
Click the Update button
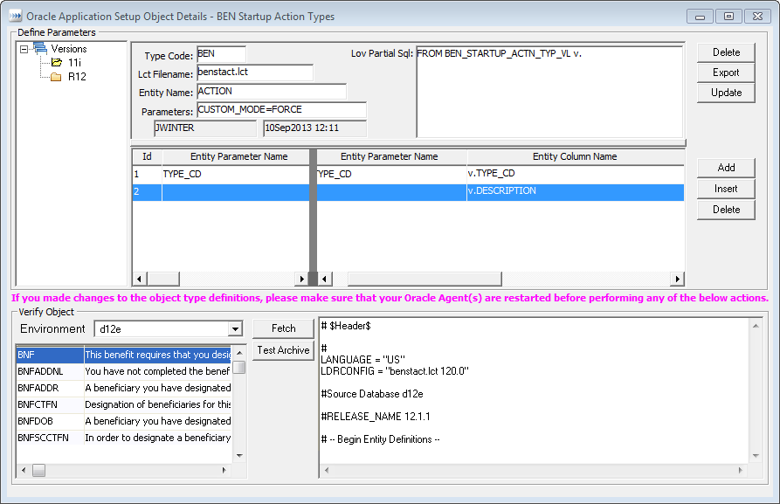coord(726,93)
